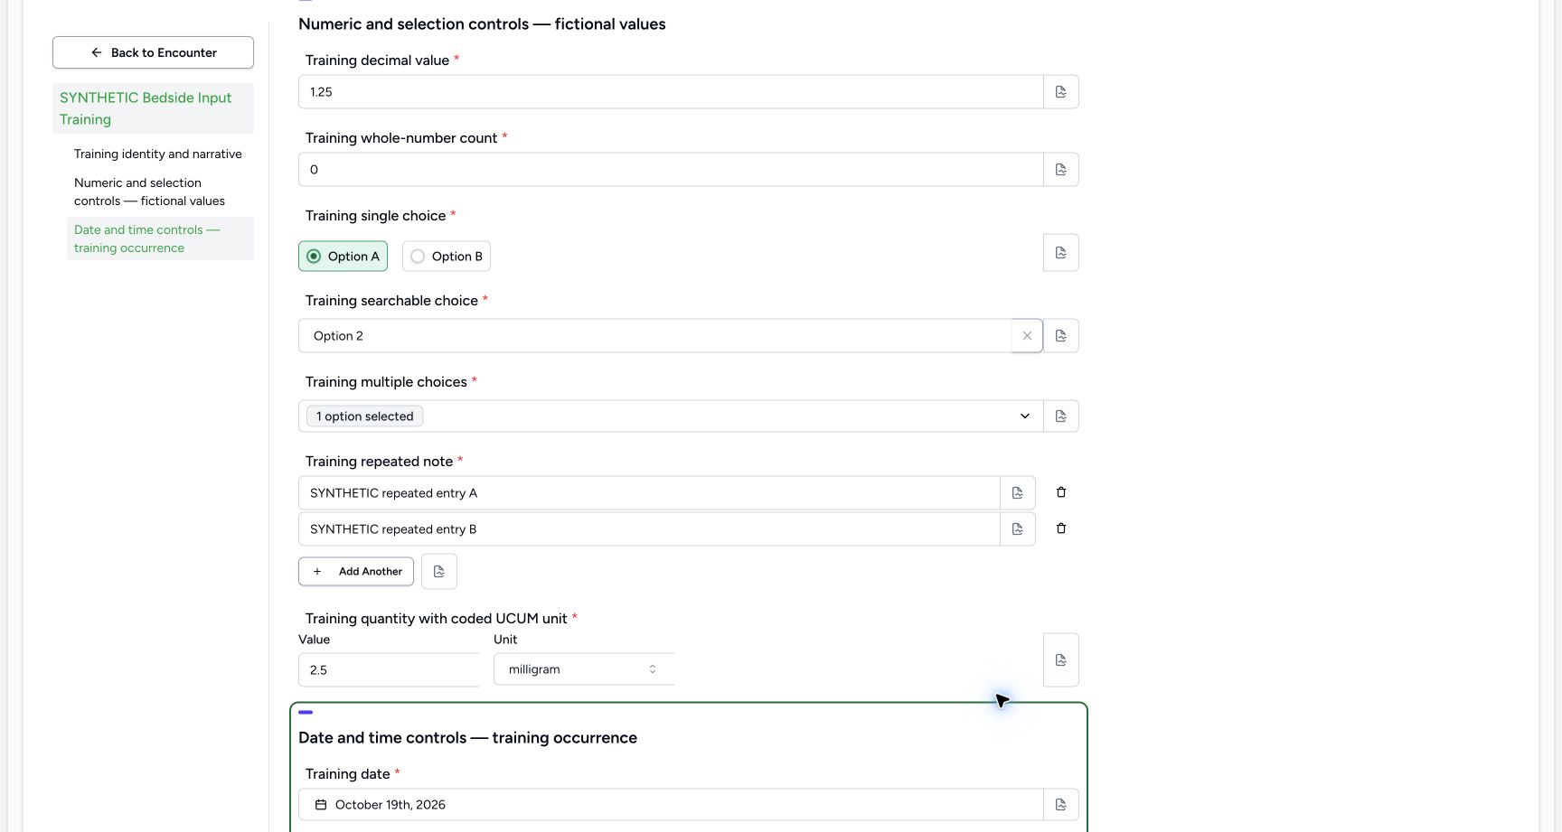The image size is (1562, 832).
Task: Click the 'Numeric and selection controls — fictional values' heading
Action: click(x=482, y=24)
